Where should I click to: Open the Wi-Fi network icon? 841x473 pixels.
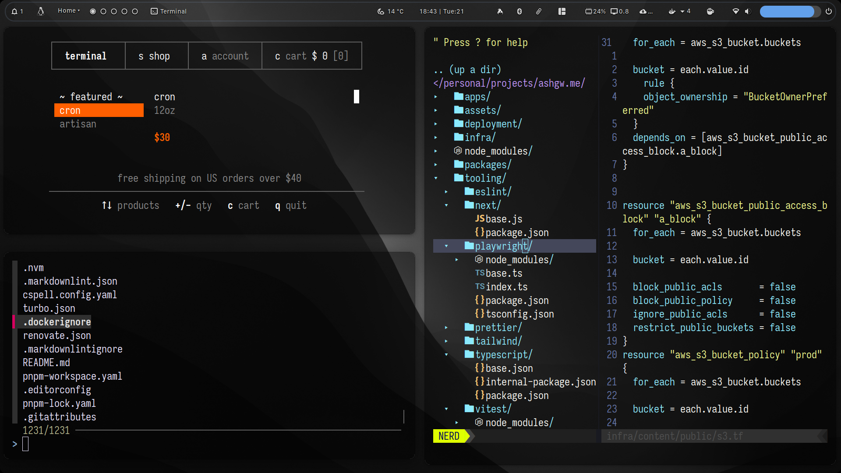736,11
